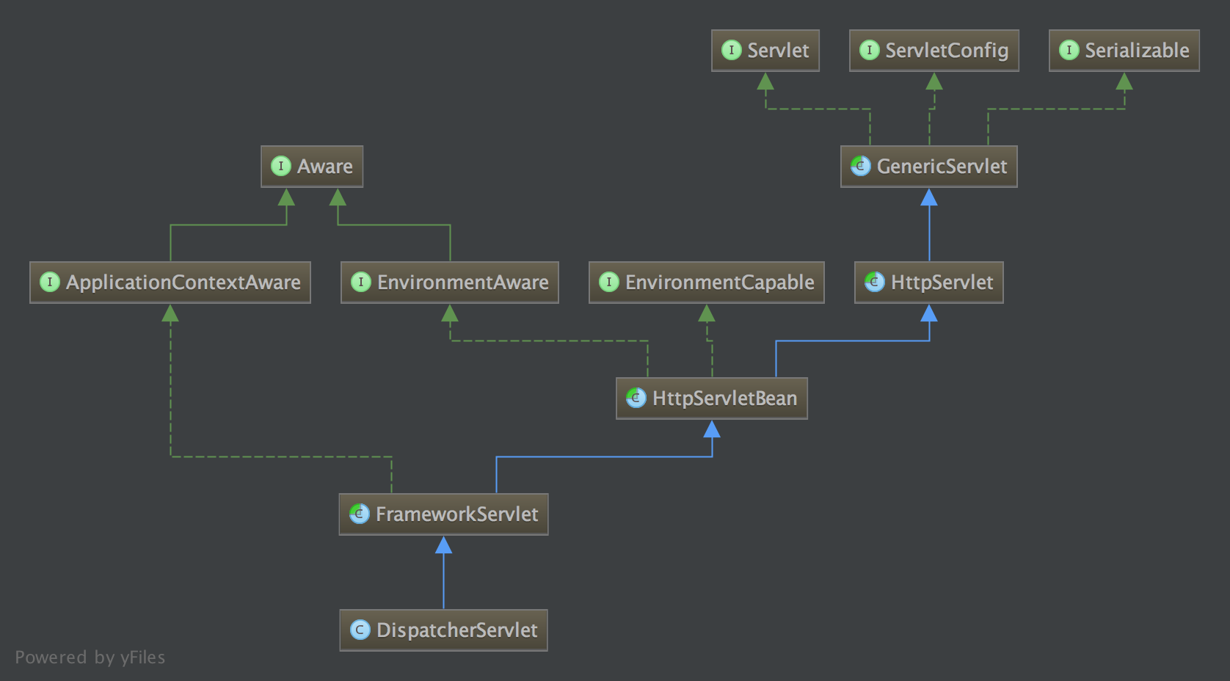Select the ApplicationContextAware node label
1230x681 pixels.
coord(183,282)
